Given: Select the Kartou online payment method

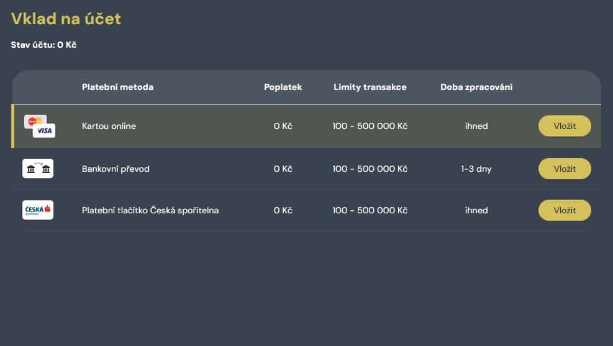Looking at the screenshot, I should (109, 126).
